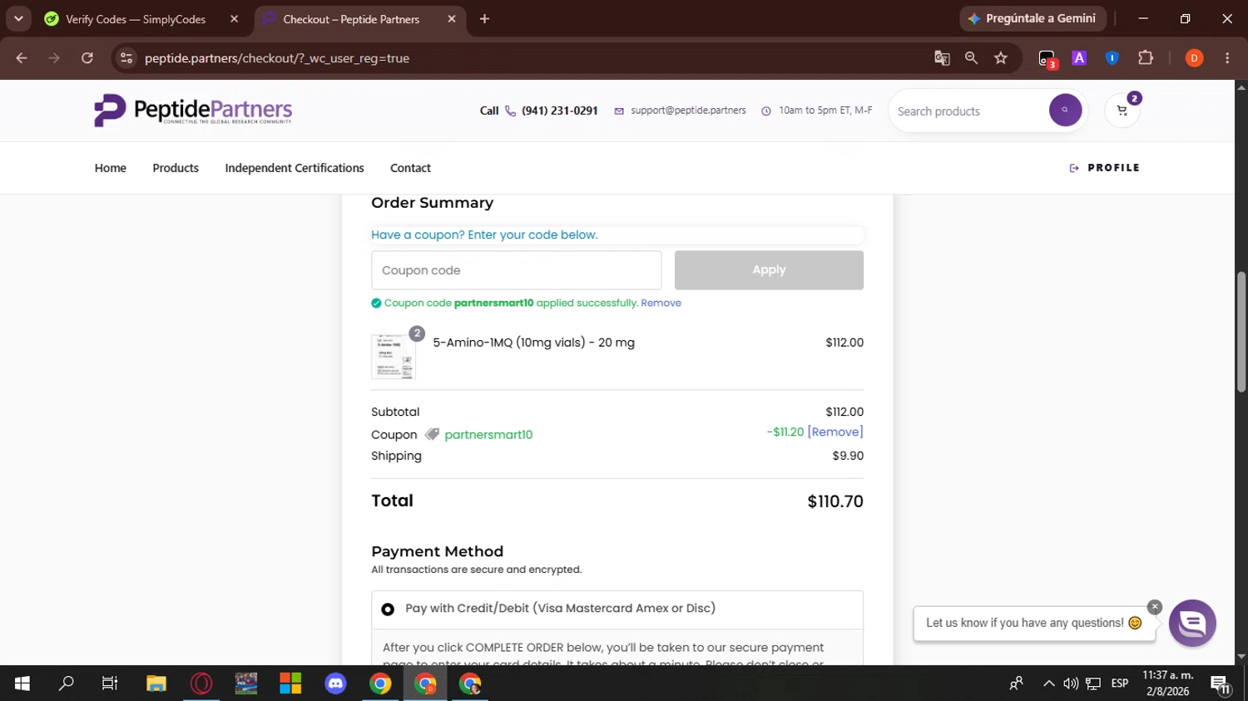Reload the checkout page
This screenshot has height=701, width=1248.
click(x=87, y=58)
